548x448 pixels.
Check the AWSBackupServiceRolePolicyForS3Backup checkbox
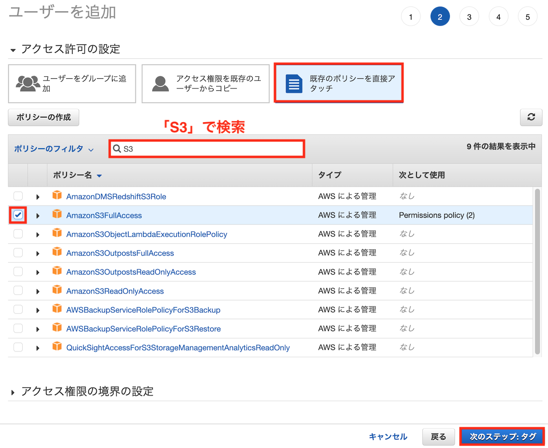(x=17, y=309)
